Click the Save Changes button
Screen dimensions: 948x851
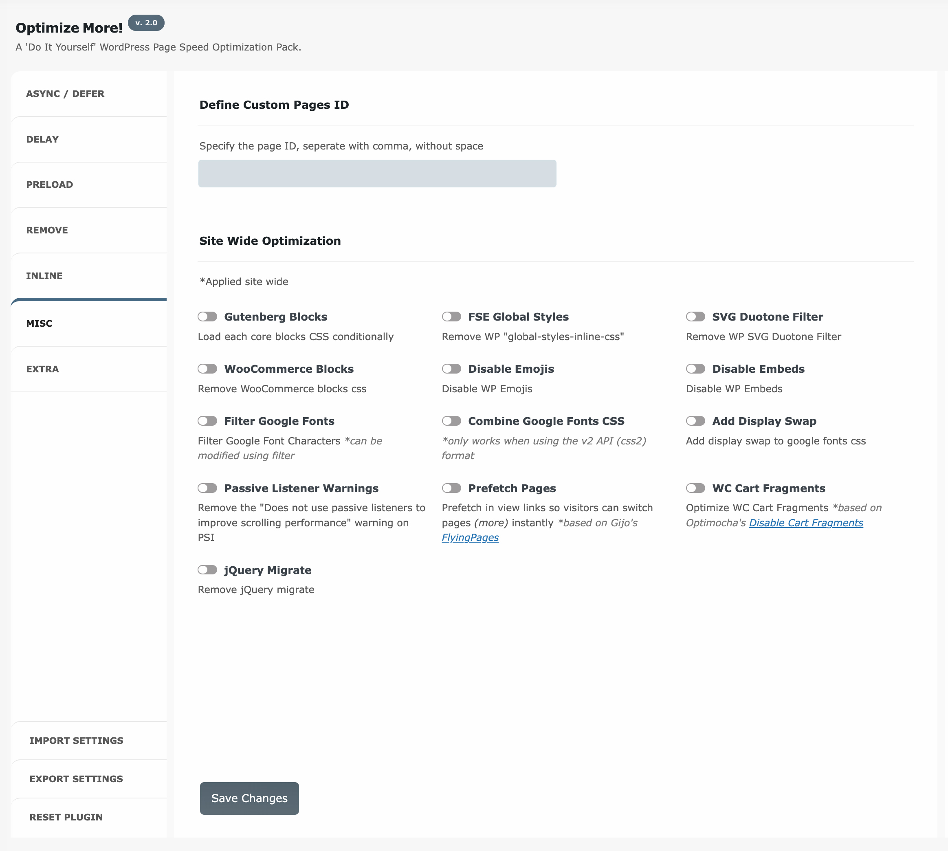[x=249, y=798]
